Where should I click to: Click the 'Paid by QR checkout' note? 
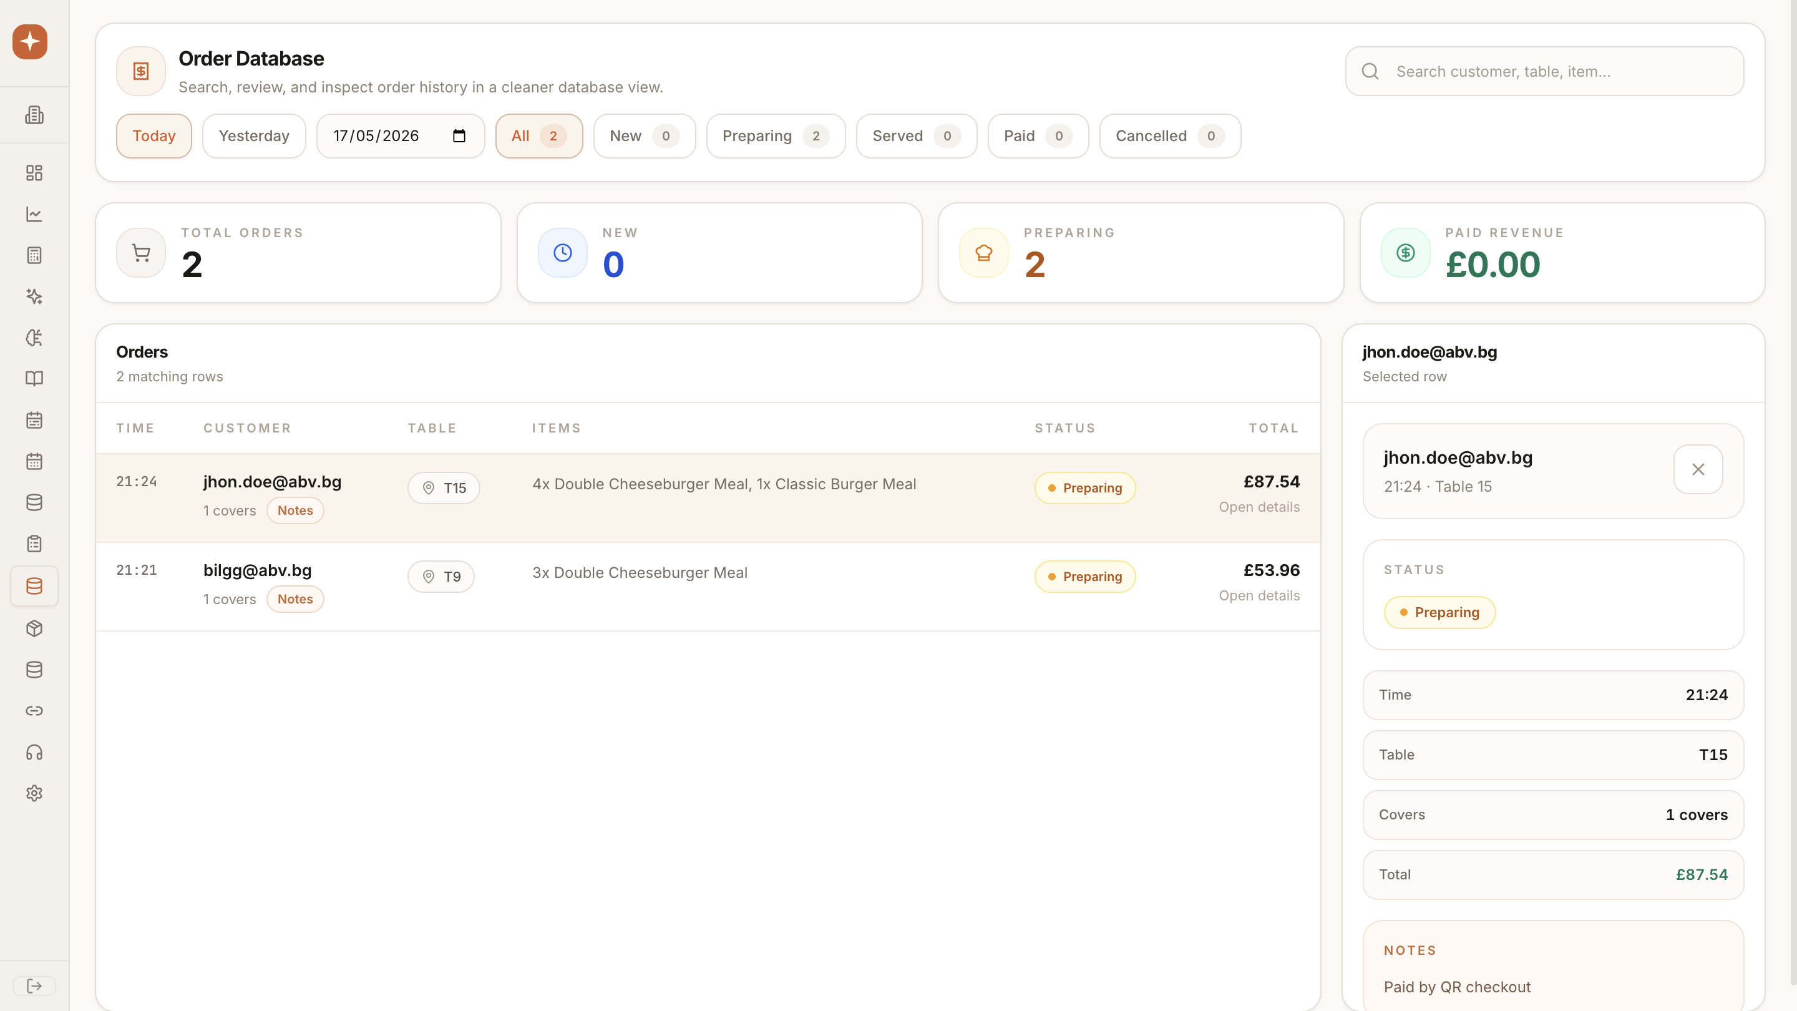[x=1458, y=987]
